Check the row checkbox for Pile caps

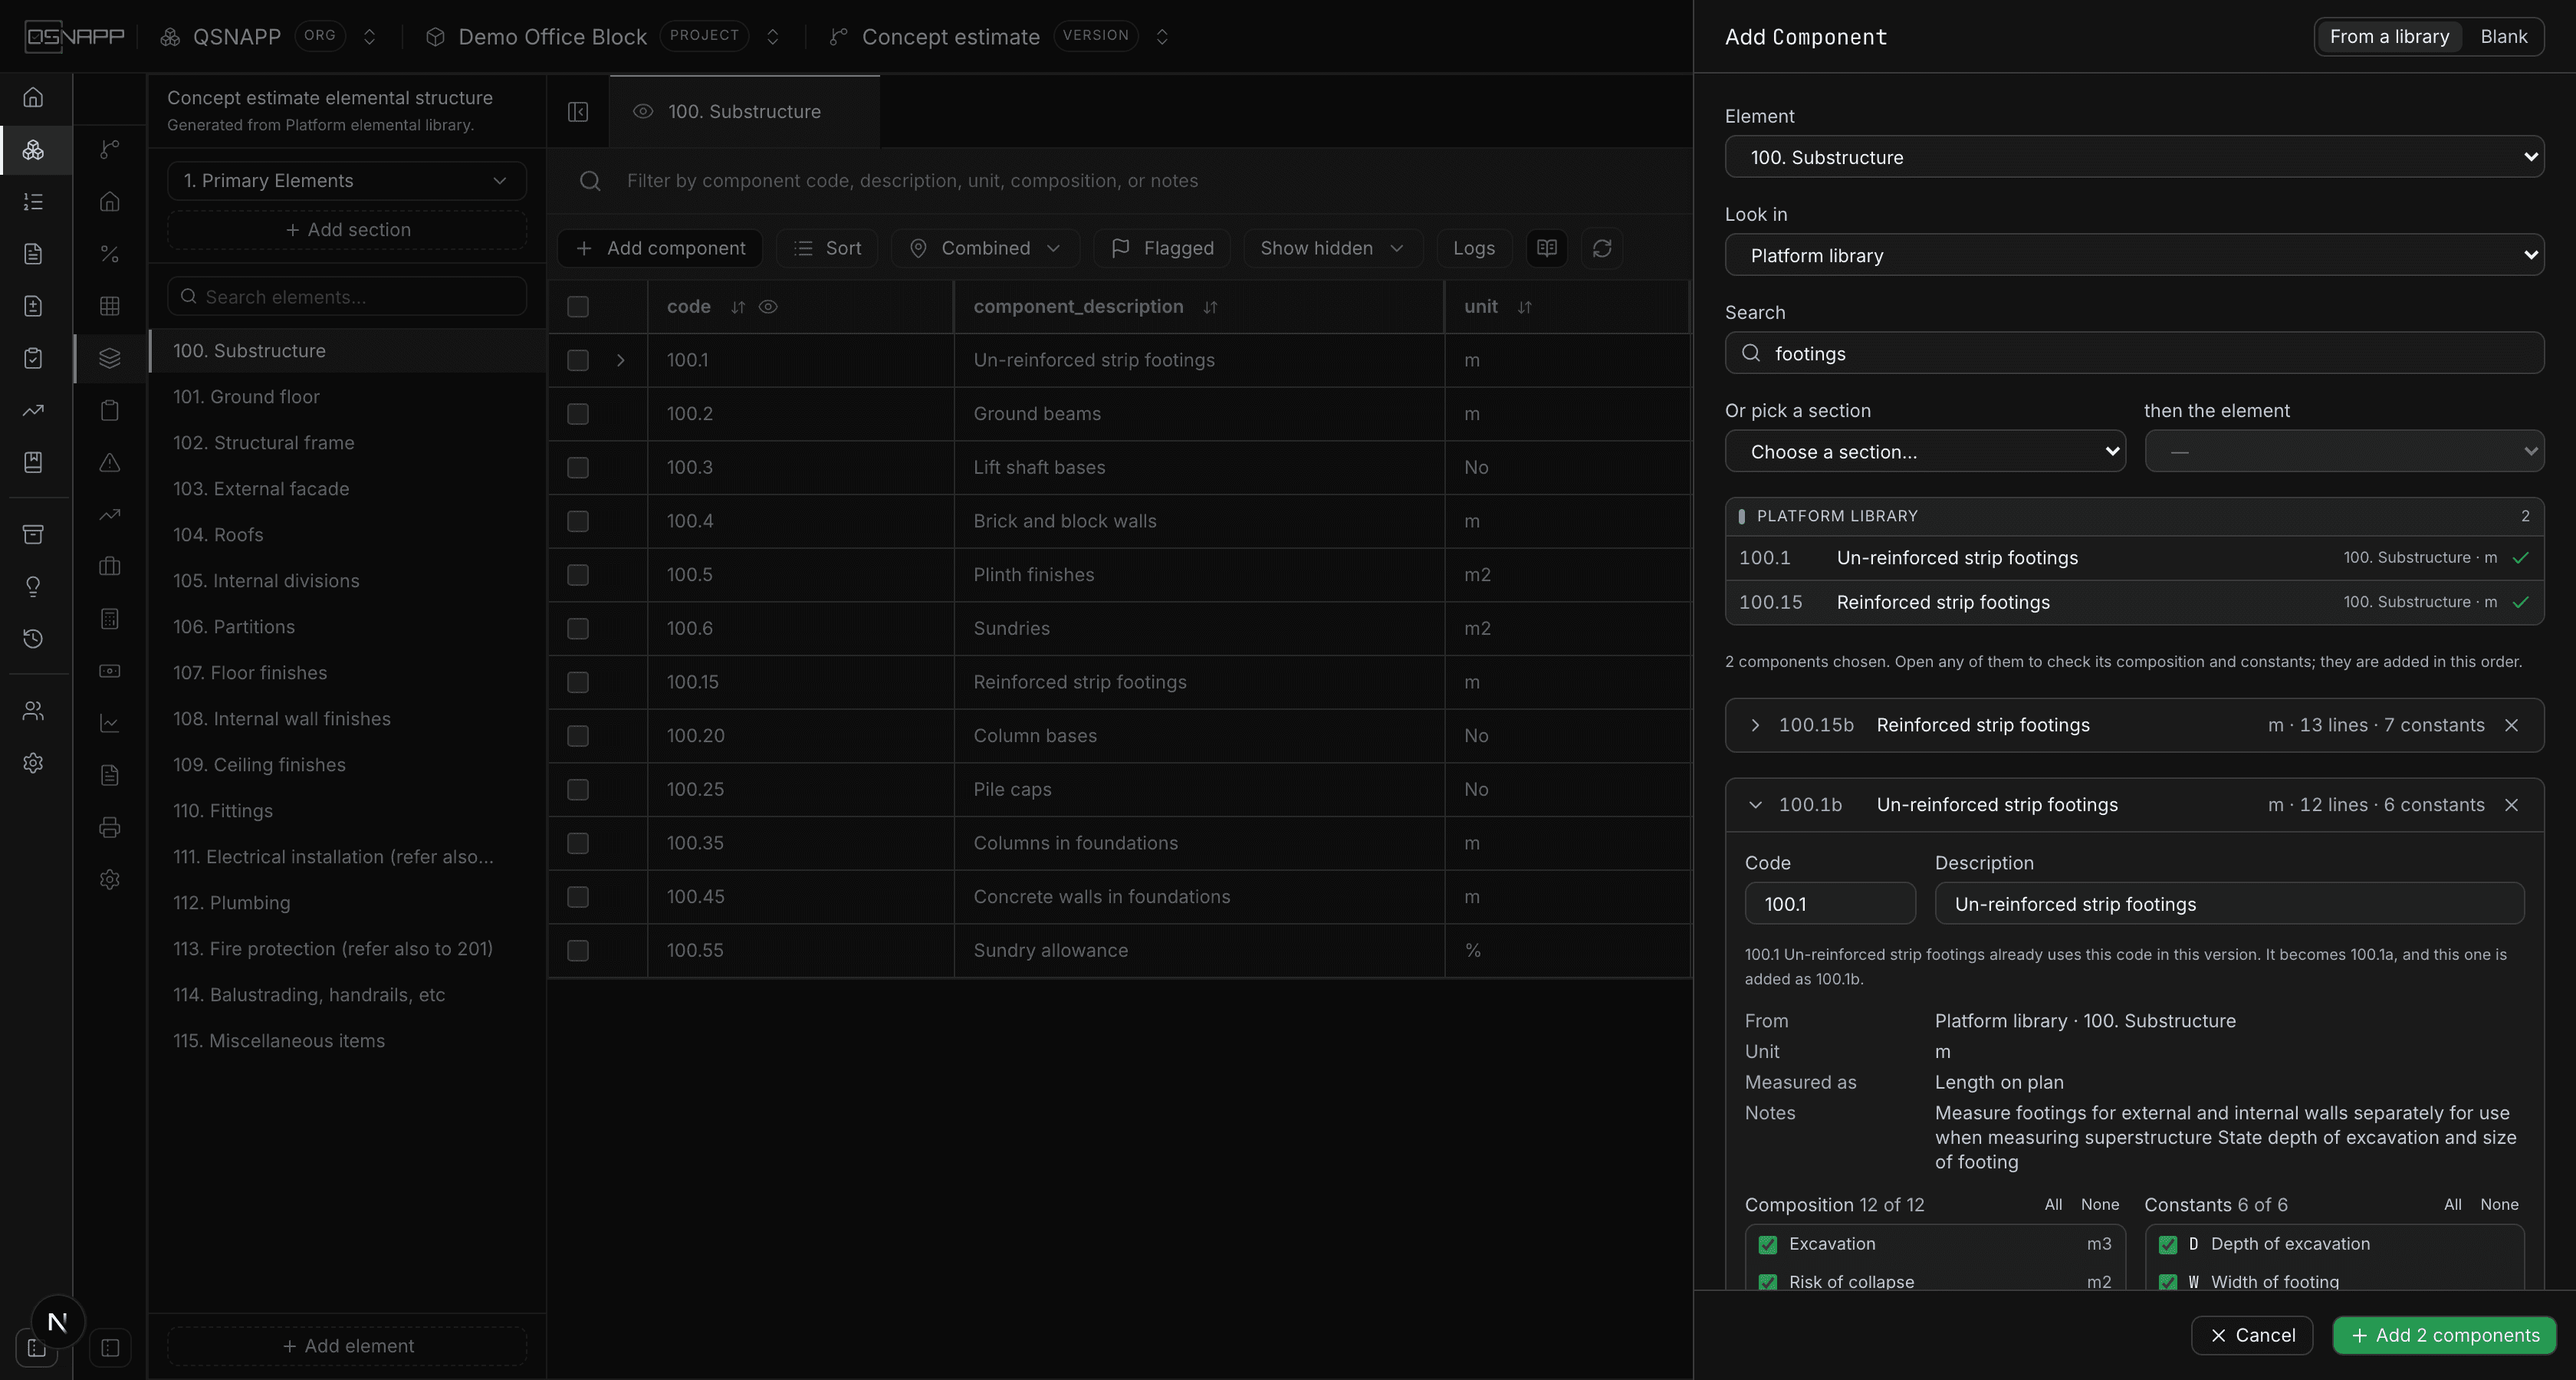coord(578,790)
